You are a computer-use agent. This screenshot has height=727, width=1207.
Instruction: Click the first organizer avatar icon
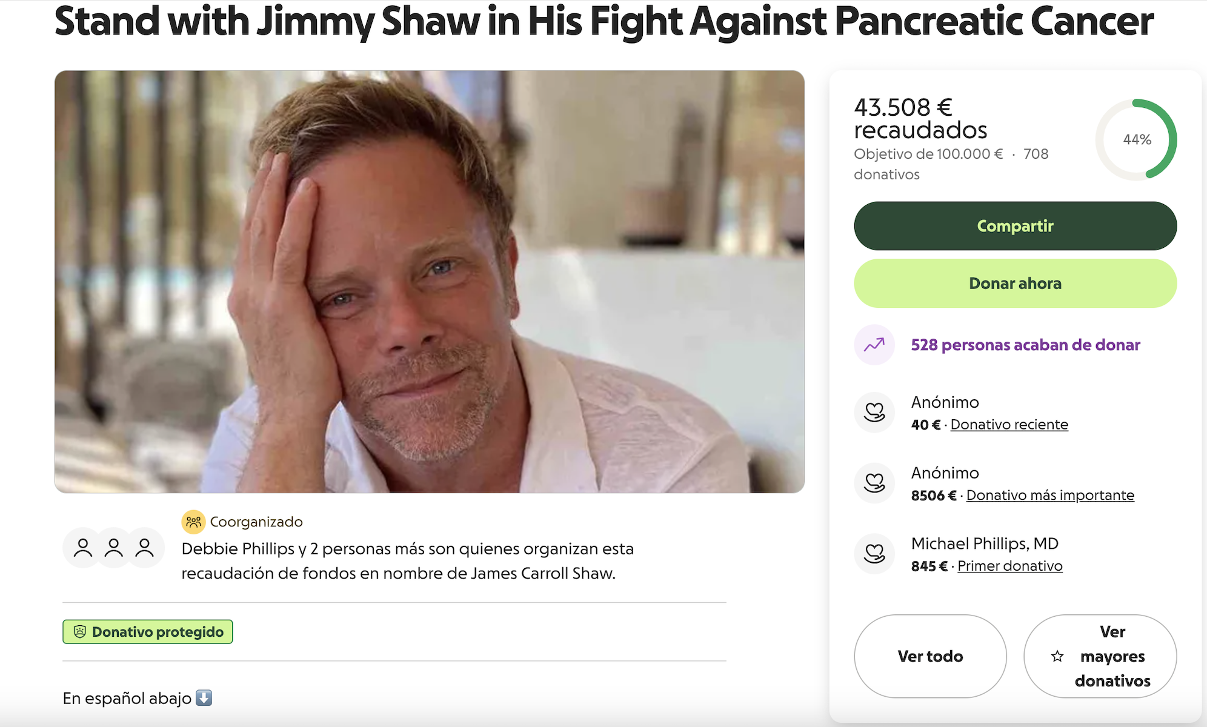tap(83, 547)
